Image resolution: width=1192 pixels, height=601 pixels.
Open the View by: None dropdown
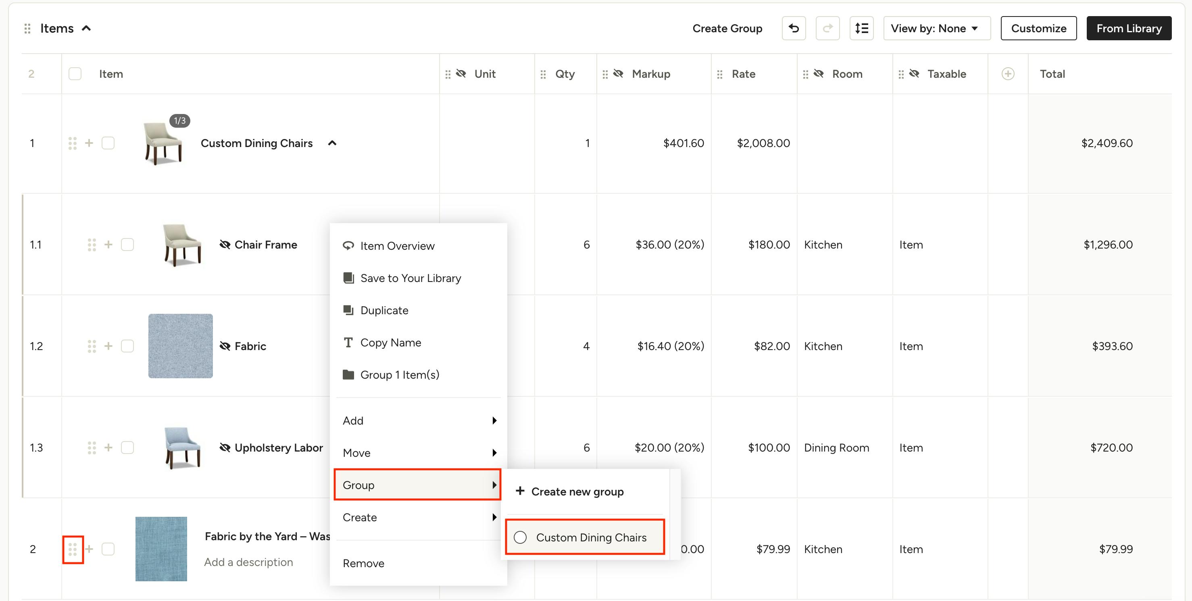tap(937, 28)
